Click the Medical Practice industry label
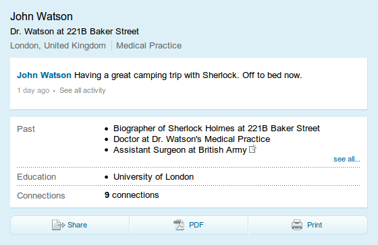Viewport: 378px width, 245px height. point(148,46)
